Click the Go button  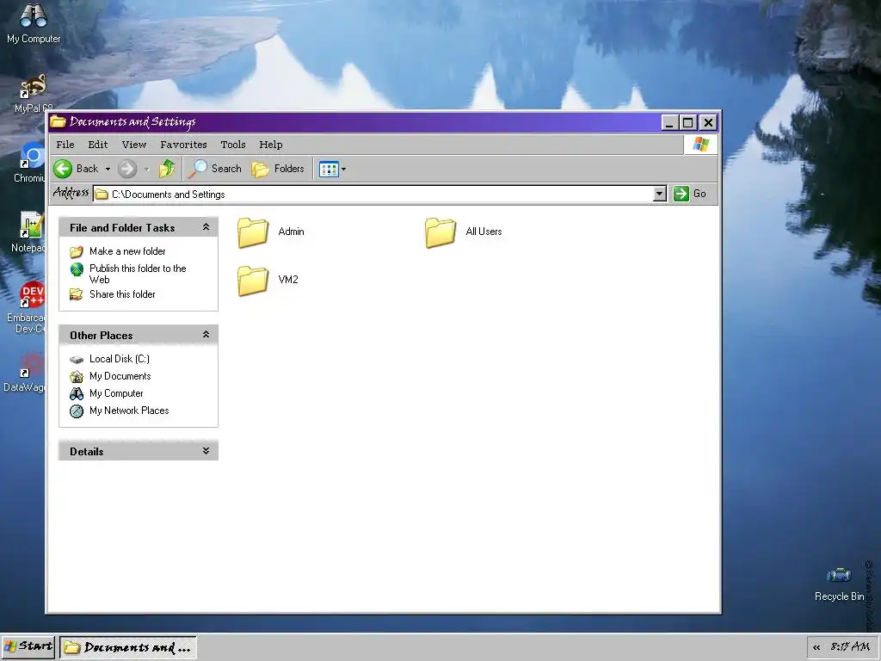click(690, 194)
